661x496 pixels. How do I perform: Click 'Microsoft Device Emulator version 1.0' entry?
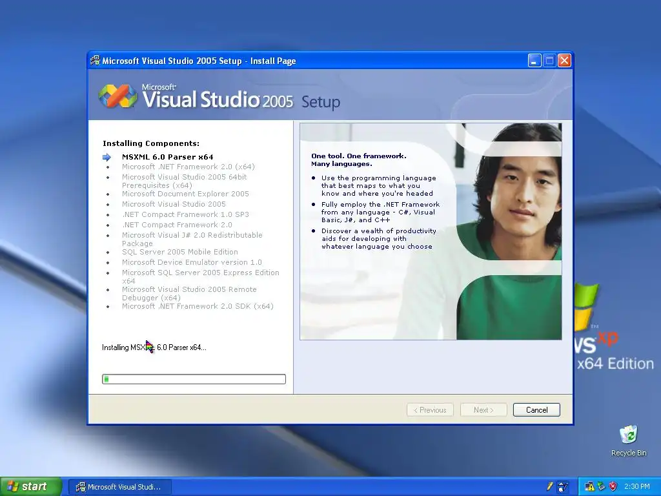point(191,262)
